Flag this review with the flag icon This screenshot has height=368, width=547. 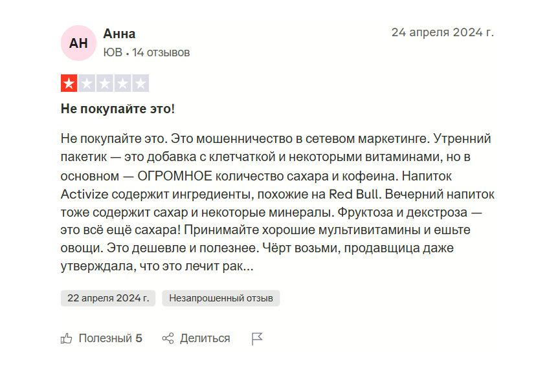[257, 338]
